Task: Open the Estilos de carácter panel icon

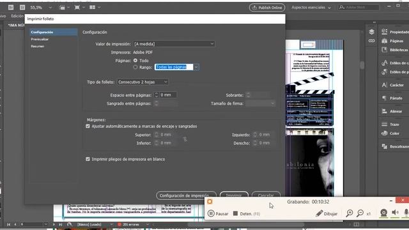Action: (x=384, y=63)
